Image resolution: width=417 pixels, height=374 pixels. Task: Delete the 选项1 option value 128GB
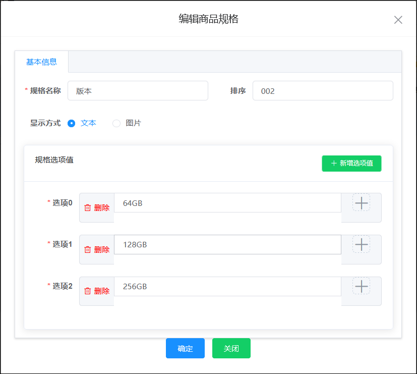[x=97, y=249]
